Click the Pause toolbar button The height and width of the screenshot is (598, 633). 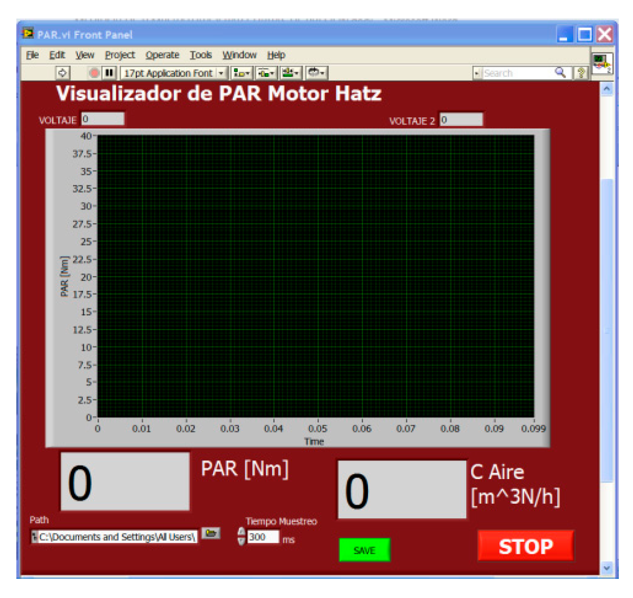click(x=110, y=73)
